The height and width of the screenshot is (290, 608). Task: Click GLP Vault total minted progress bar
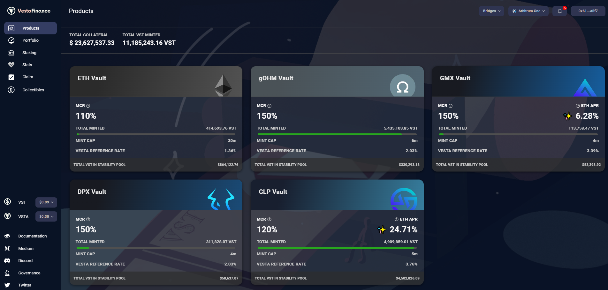coord(337,248)
